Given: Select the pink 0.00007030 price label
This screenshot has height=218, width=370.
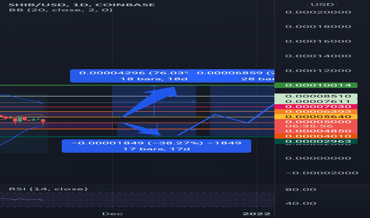Looking at the screenshot, I should [316, 107].
